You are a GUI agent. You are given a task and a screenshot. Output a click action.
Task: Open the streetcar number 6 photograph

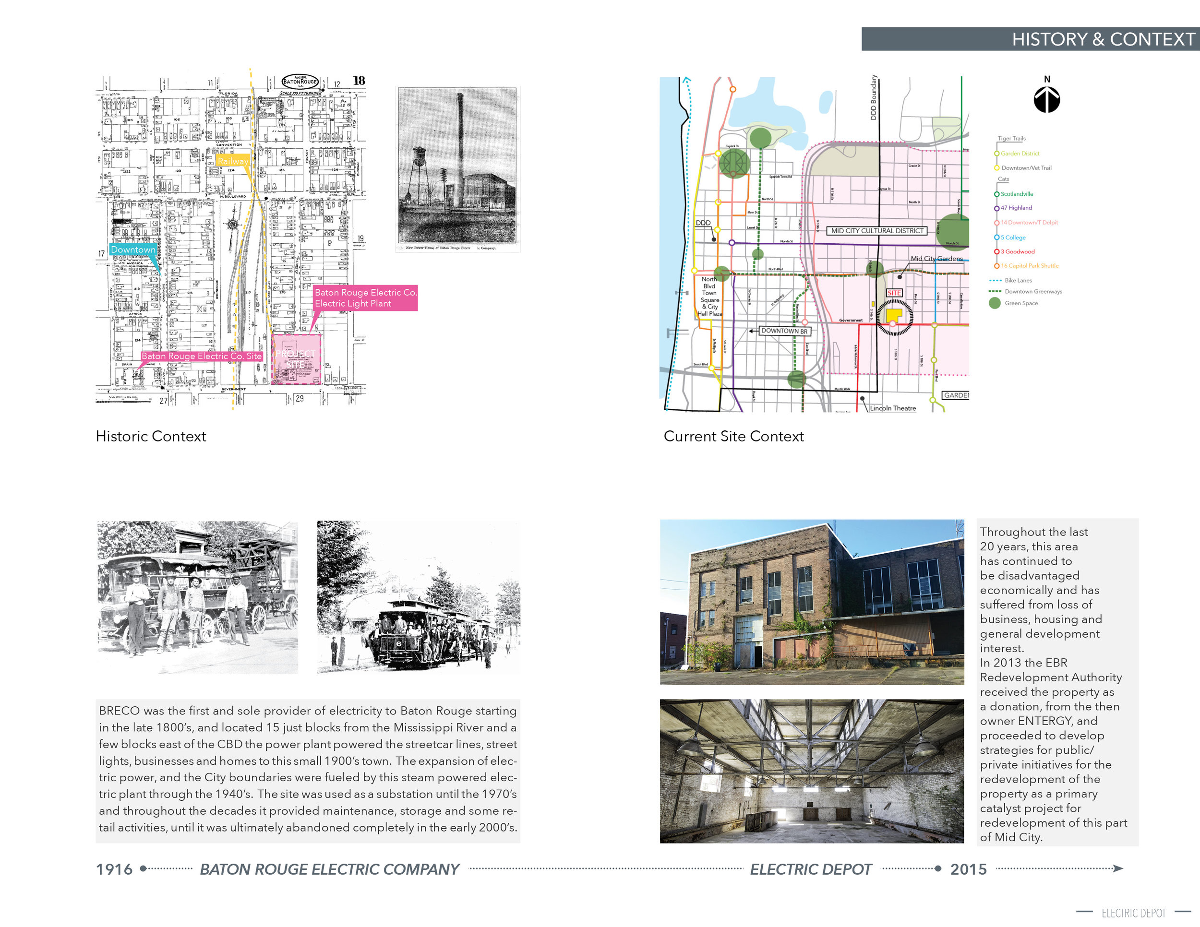419,597
